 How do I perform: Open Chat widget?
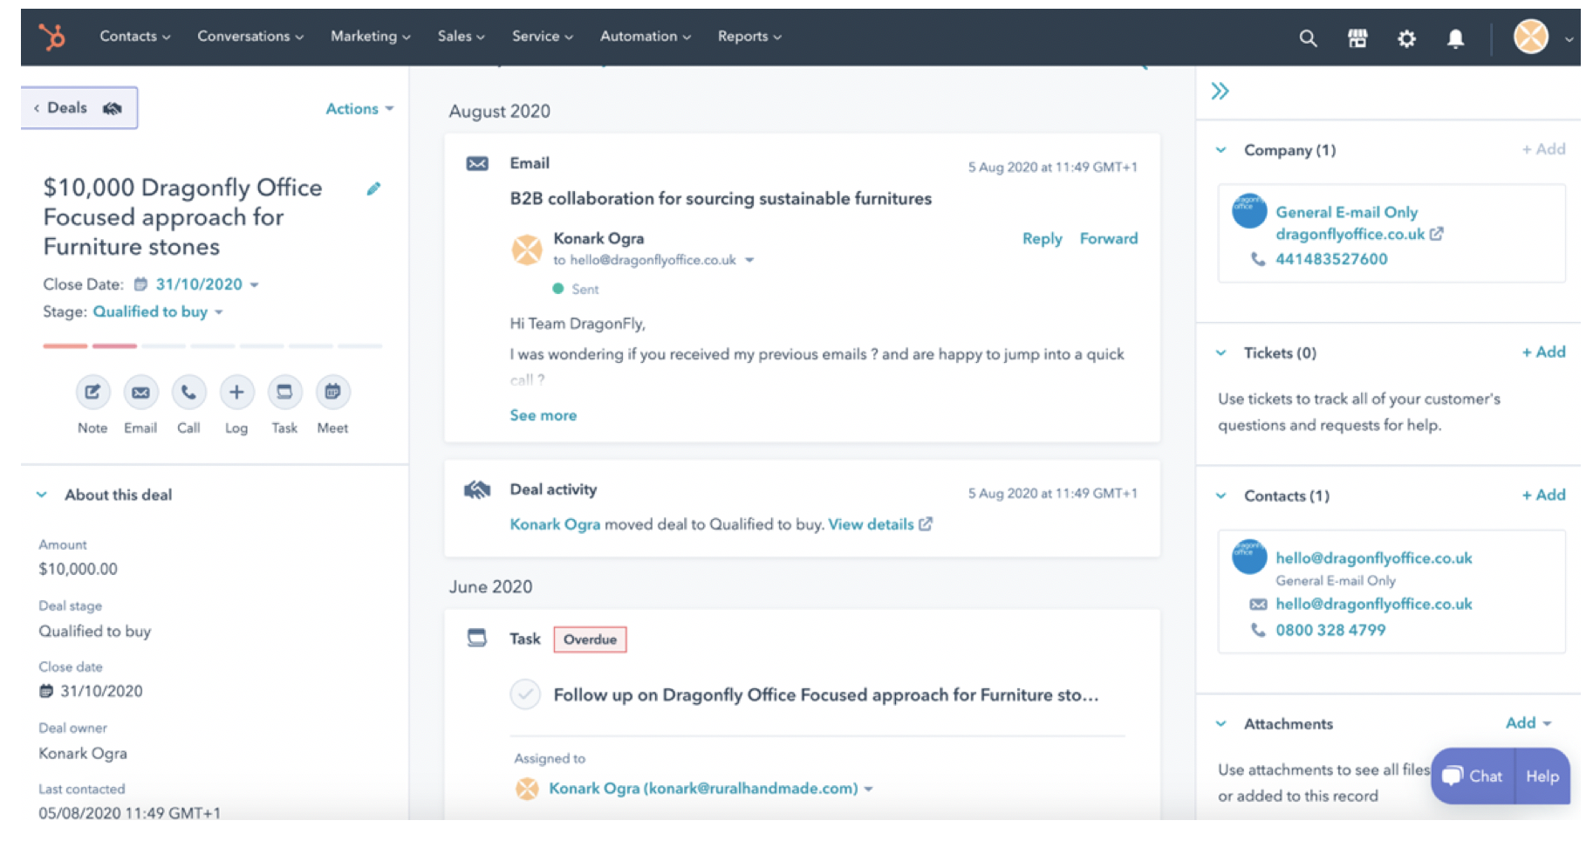point(1474,776)
